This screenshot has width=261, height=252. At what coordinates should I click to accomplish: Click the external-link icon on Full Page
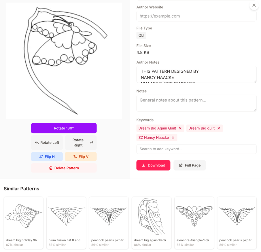coord(180,165)
